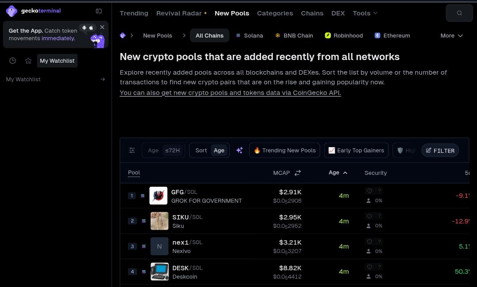Click security shield icon in SIKU row
The image size is (477, 287).
click(x=369, y=216)
